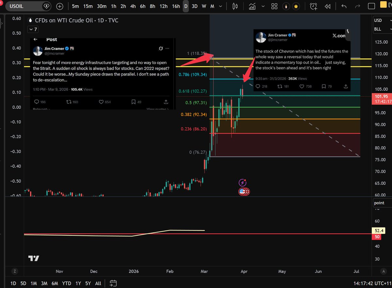Switch to the 2h timeframe
Image resolution: width=392 pixels, height=288 pixels.
[x=123, y=6]
